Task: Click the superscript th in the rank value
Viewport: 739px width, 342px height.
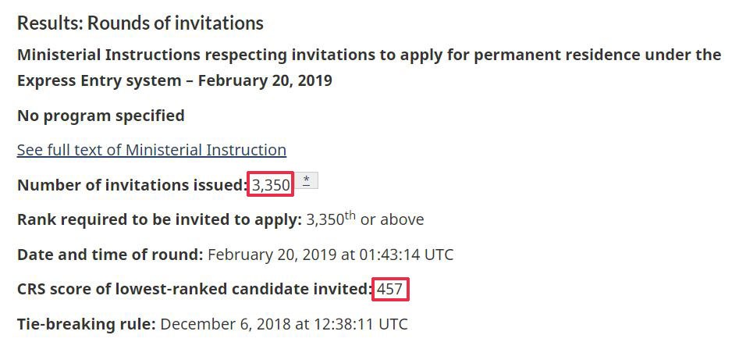Action: pos(350,215)
